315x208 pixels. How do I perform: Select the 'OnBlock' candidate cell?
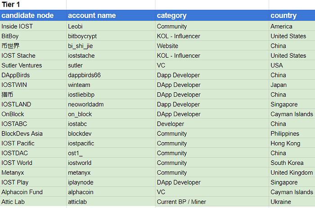click(33, 114)
